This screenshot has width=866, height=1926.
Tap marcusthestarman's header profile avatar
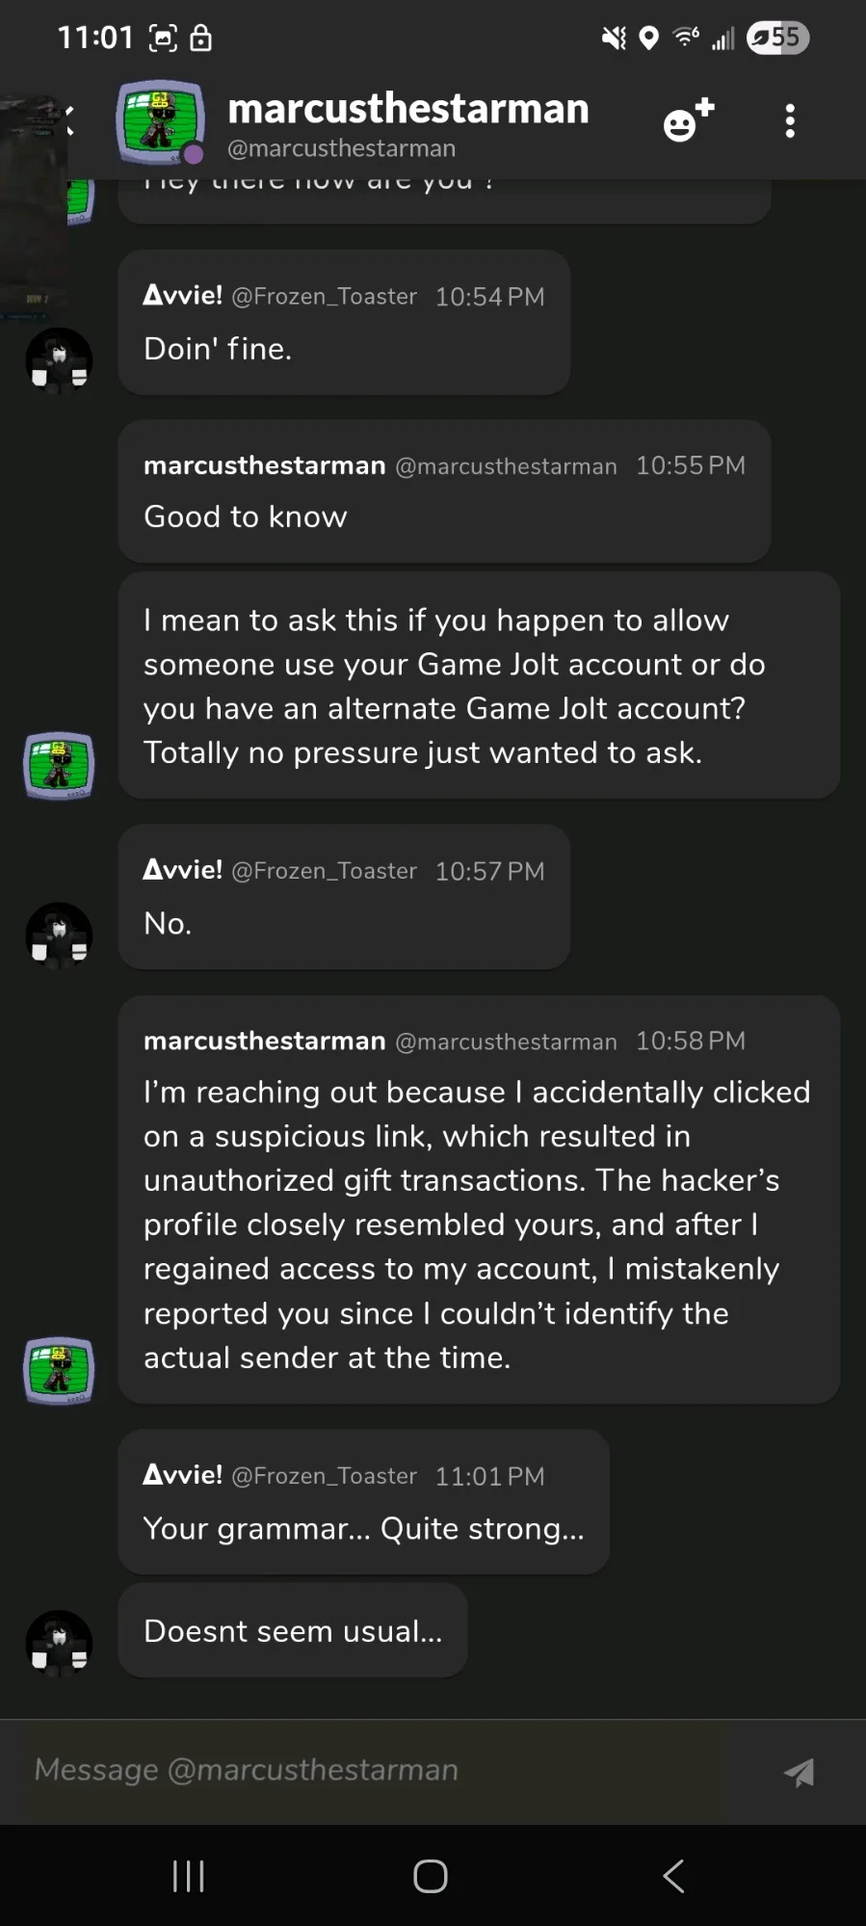pyautogui.click(x=160, y=122)
